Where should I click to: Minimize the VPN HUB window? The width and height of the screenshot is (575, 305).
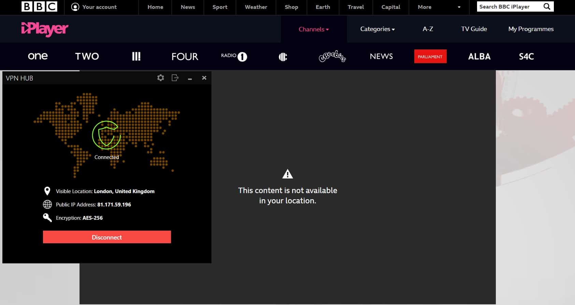tap(190, 79)
